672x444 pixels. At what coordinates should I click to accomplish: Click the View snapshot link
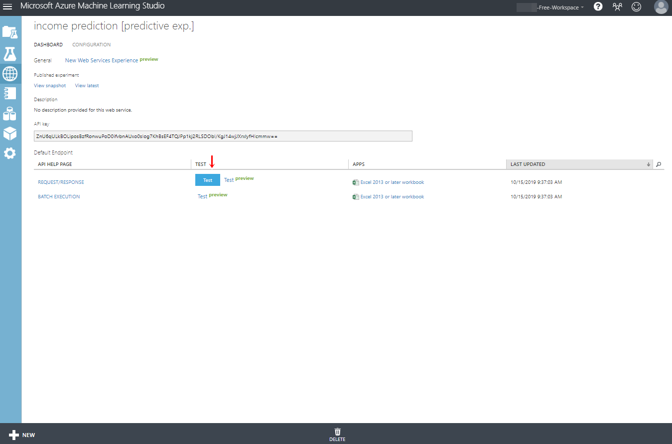pos(50,86)
